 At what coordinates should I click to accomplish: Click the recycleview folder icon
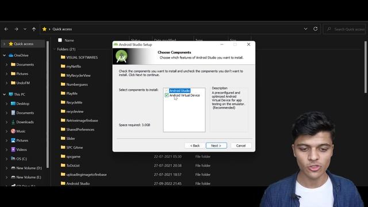click(63, 112)
